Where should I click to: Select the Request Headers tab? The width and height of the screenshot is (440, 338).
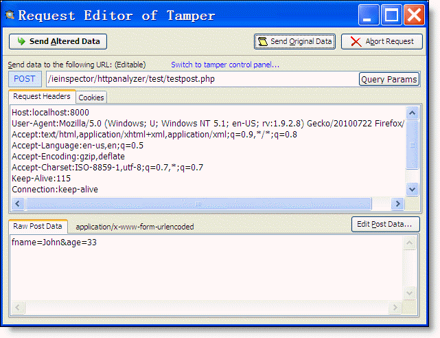click(x=42, y=97)
